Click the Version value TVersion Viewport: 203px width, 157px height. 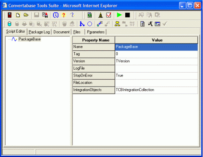point(156,61)
